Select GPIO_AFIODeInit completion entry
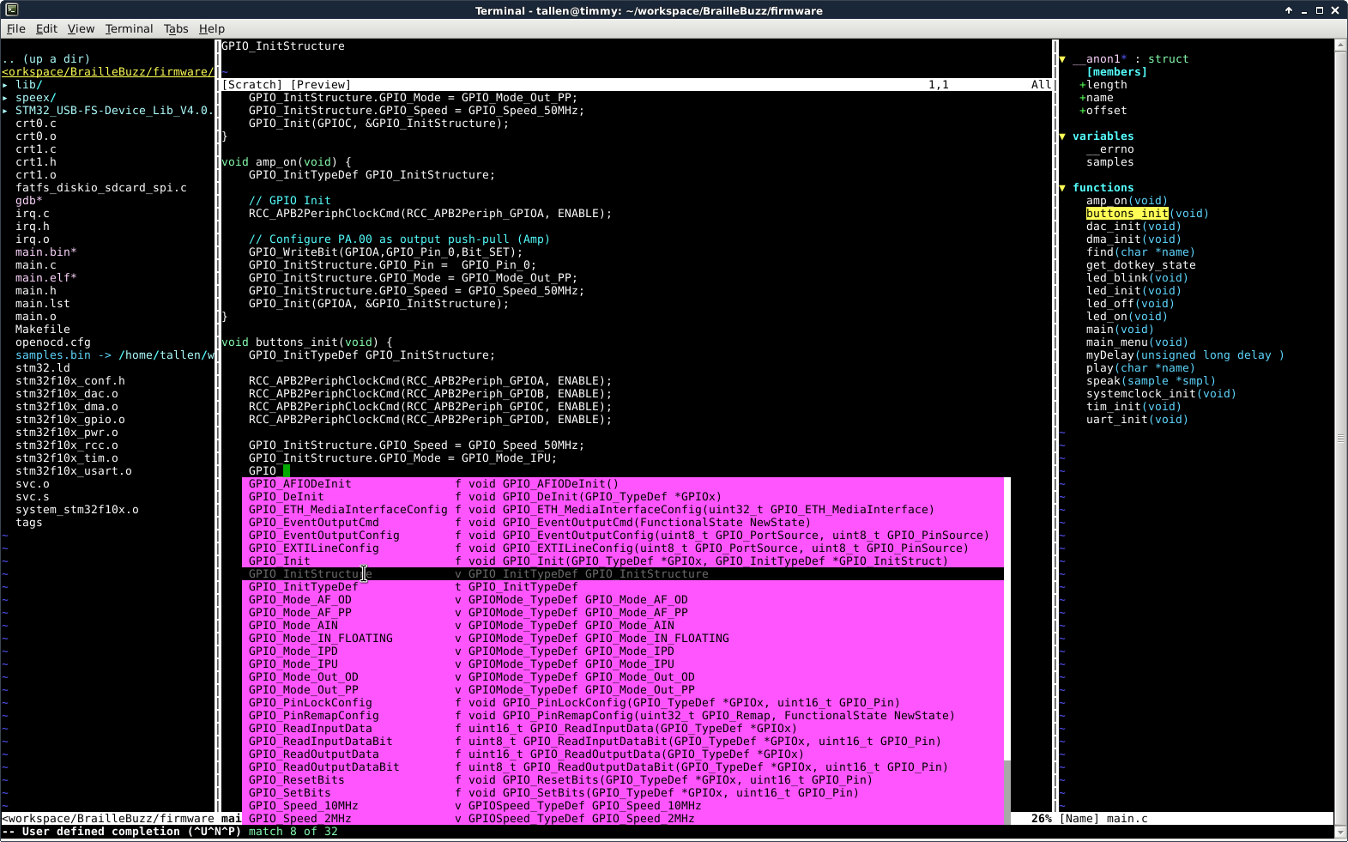Screen dimensions: 1348x842 (x=623, y=484)
